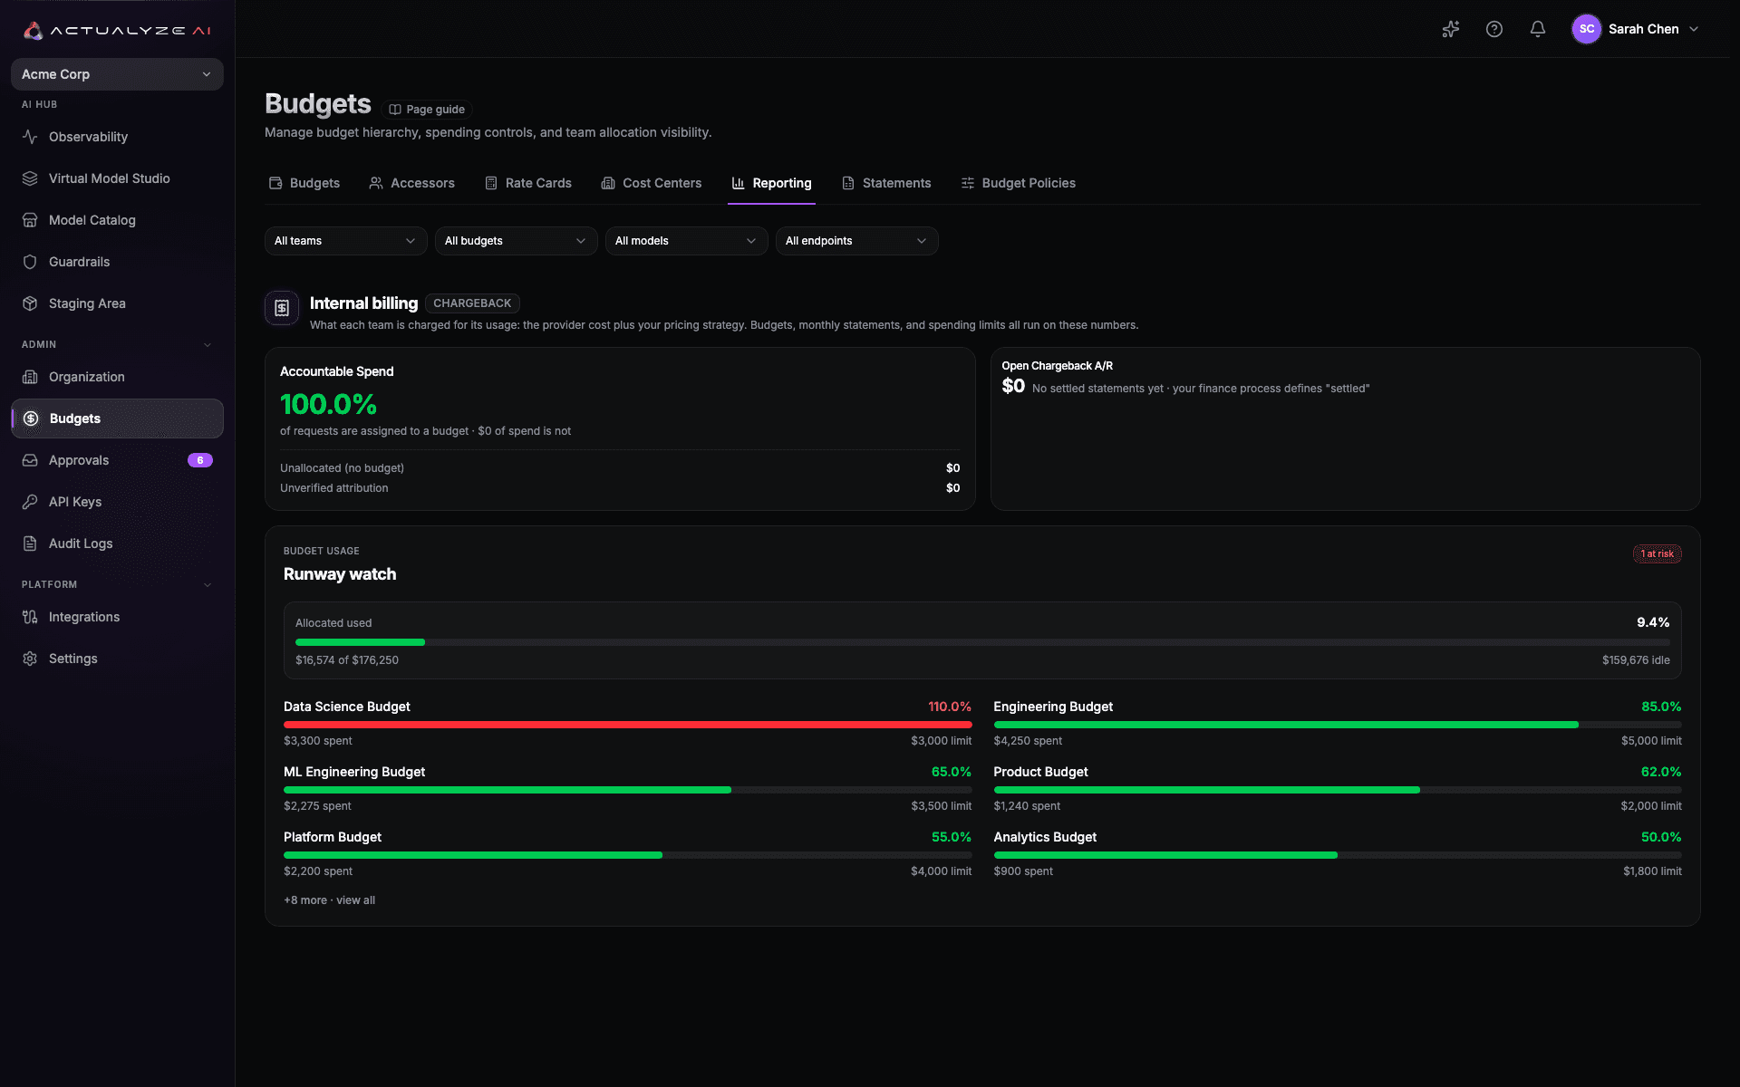Click the Reporting tab chart icon
This screenshot has height=1087, width=1740.
click(738, 183)
